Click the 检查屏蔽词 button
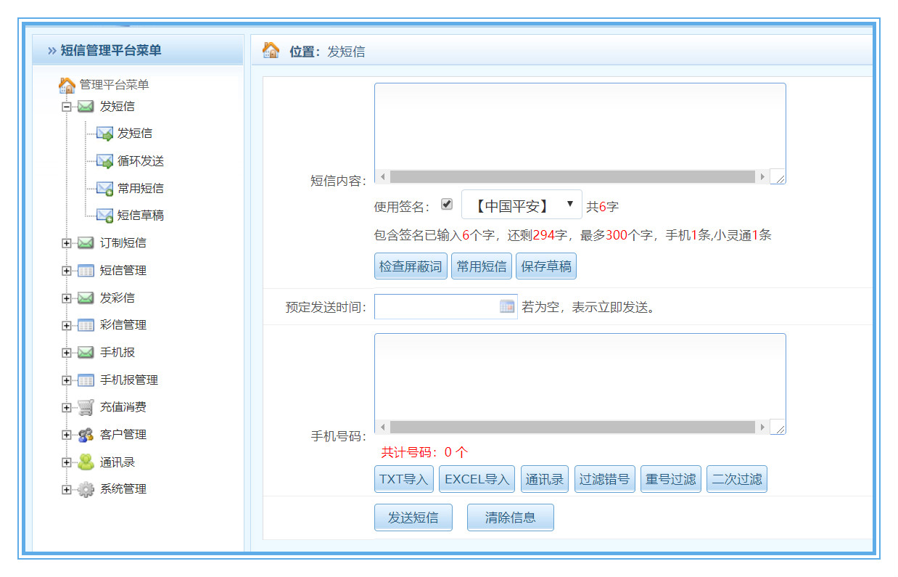Image resolution: width=898 pixels, height=577 pixels. tap(411, 266)
